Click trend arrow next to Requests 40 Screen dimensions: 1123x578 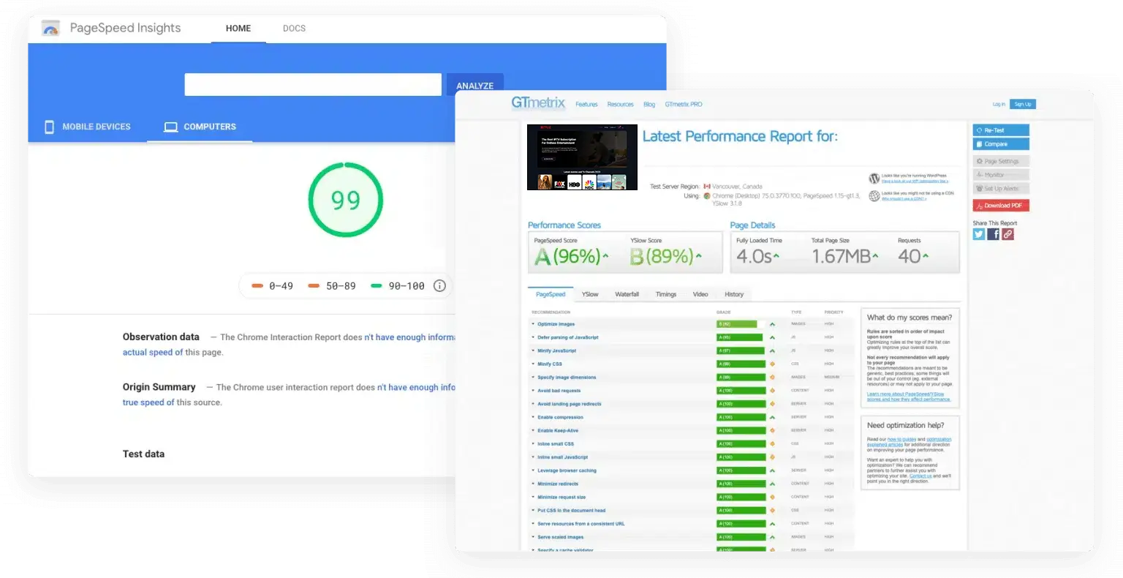point(926,256)
